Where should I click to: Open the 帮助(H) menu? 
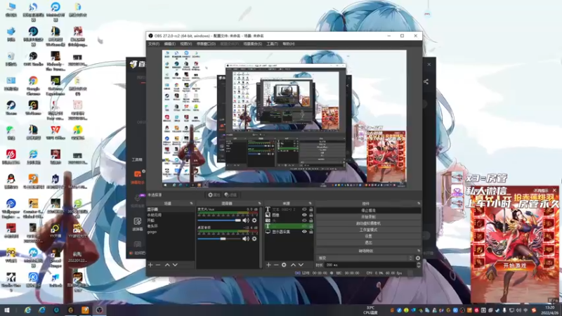click(289, 44)
